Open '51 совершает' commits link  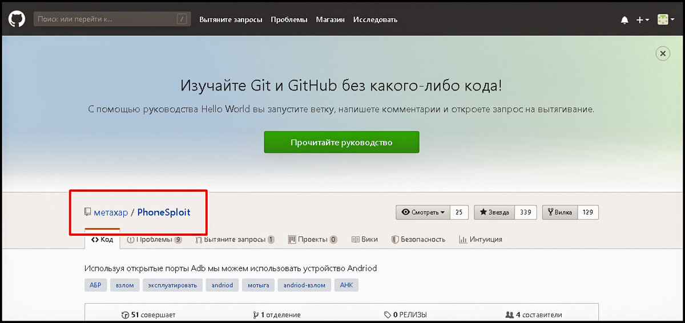point(148,314)
